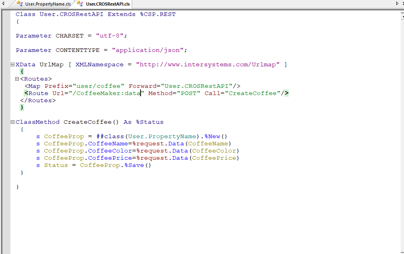
Task: Click the ##class(User.PropertyName) expression
Action: click(148, 137)
